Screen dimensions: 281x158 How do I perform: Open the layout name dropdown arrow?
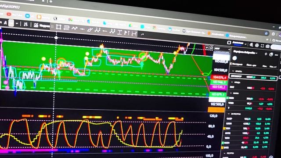(x=245, y=44)
